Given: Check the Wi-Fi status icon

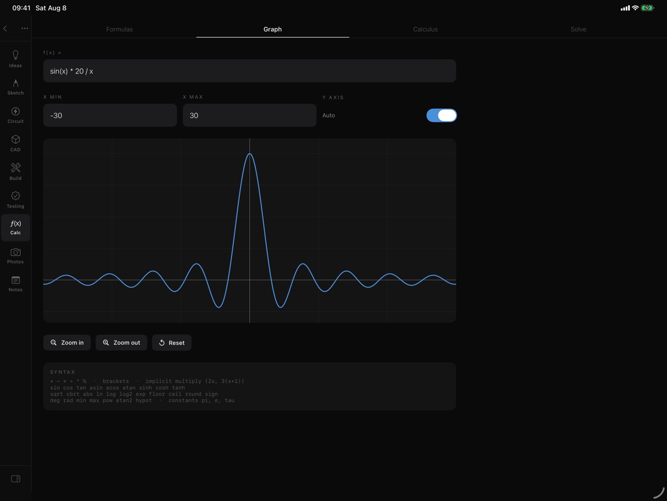Looking at the screenshot, I should click(635, 8).
